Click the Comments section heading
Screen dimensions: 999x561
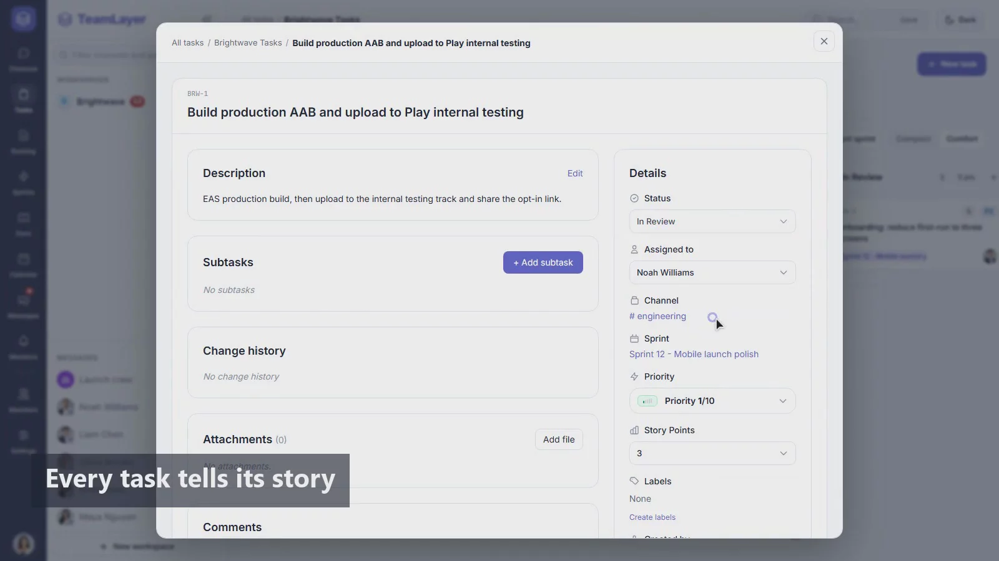(x=232, y=527)
